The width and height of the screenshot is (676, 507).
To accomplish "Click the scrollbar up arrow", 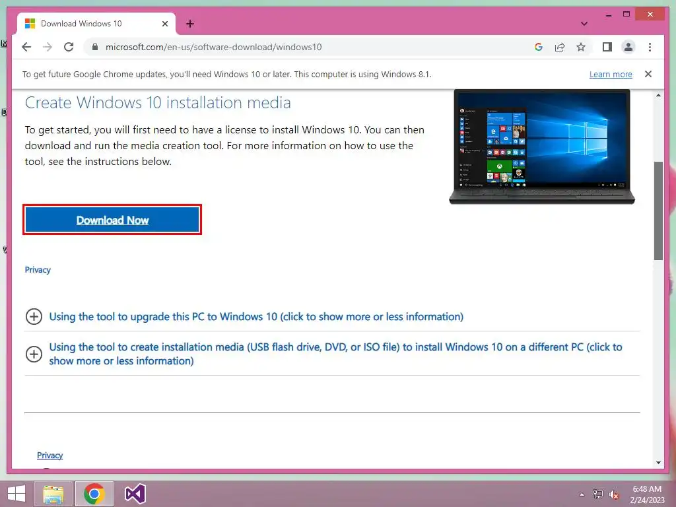I will (x=658, y=95).
